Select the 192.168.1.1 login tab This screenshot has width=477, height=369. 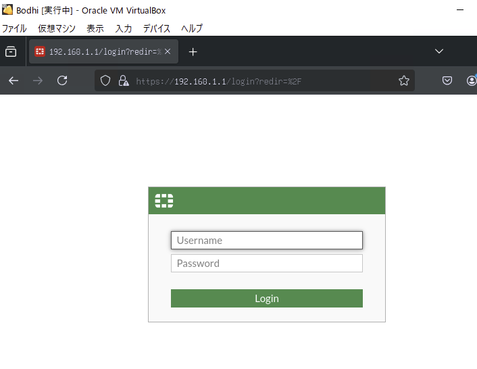(x=103, y=51)
